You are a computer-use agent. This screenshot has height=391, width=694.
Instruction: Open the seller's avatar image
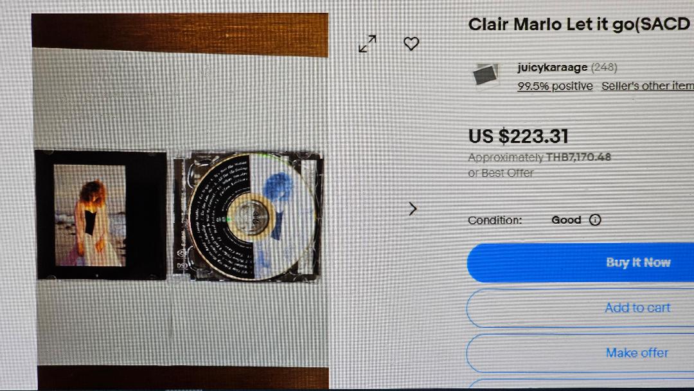pyautogui.click(x=486, y=74)
